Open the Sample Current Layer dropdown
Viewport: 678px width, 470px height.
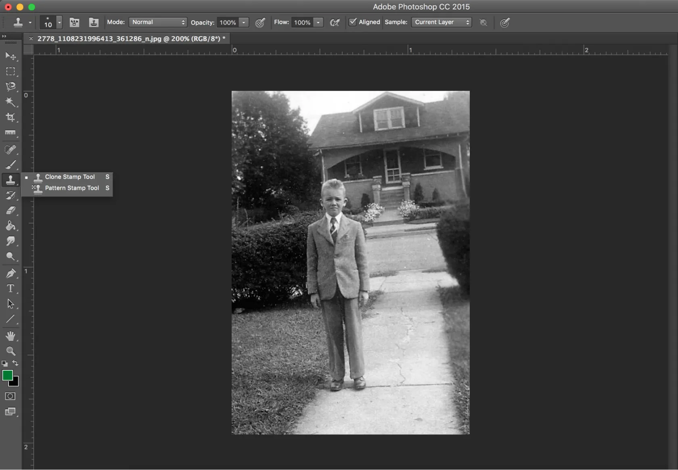442,22
